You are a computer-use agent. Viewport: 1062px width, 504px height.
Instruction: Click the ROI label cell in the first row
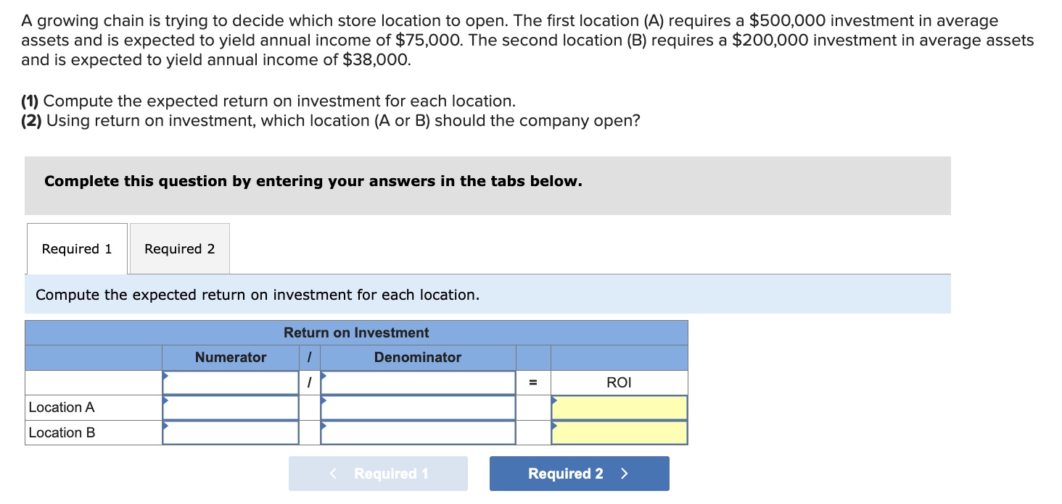click(619, 382)
